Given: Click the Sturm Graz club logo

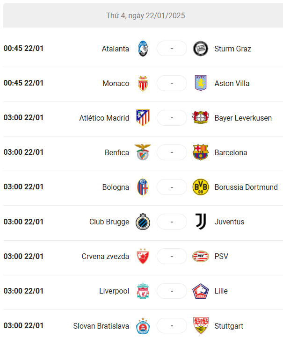Looking at the screenshot, I should coord(200,49).
